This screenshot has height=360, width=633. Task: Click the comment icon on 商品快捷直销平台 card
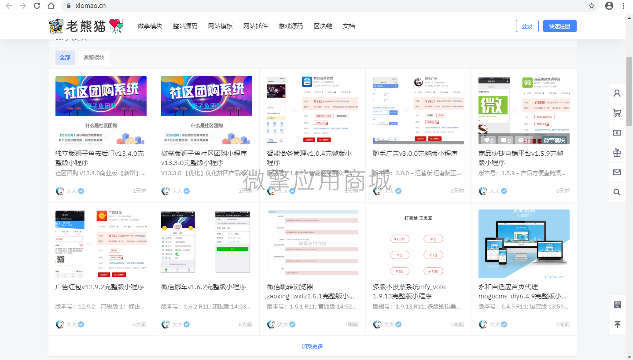coord(504,140)
